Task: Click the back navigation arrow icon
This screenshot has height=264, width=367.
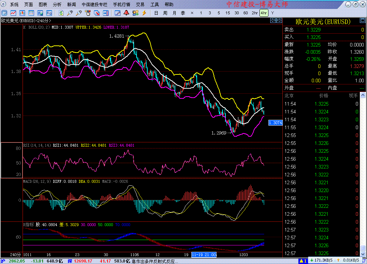Action: (4, 13)
